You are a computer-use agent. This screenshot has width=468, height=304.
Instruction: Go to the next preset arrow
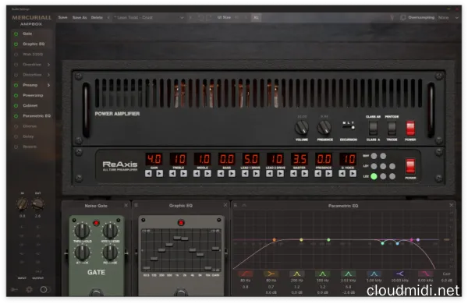tap(190, 18)
